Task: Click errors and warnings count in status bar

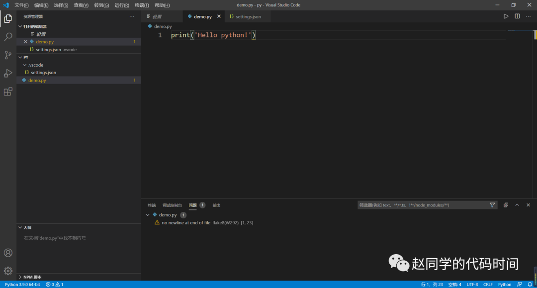Action: click(55, 285)
